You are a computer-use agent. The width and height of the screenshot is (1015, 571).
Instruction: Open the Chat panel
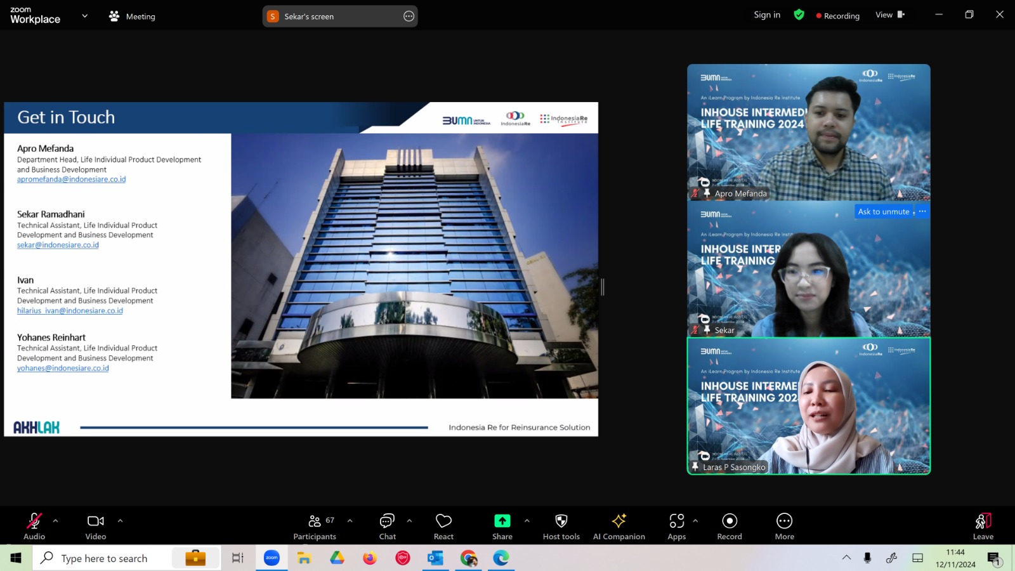click(387, 527)
